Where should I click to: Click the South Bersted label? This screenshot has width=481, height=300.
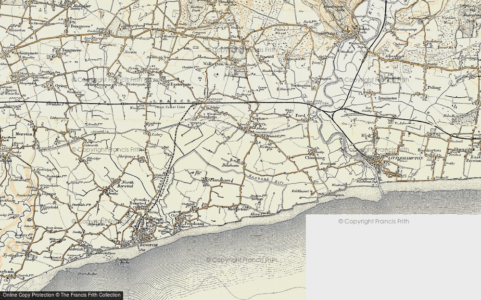(x=139, y=201)
